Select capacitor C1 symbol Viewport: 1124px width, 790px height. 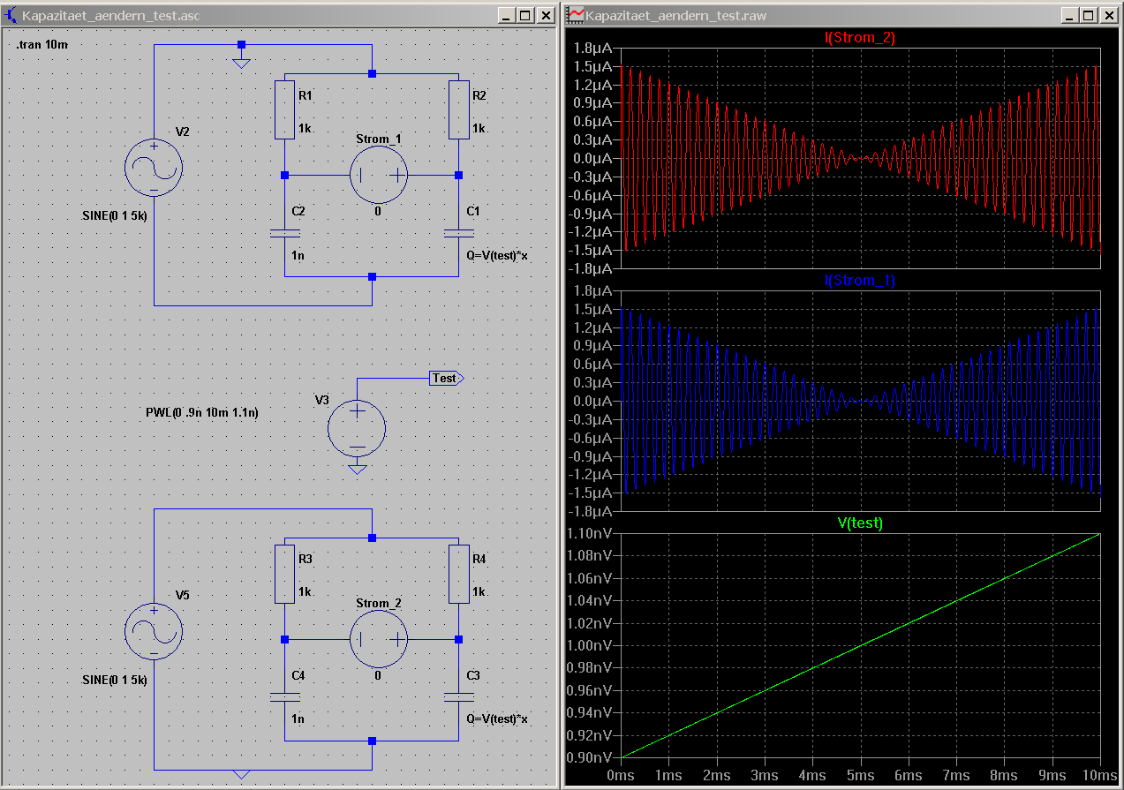(x=458, y=234)
